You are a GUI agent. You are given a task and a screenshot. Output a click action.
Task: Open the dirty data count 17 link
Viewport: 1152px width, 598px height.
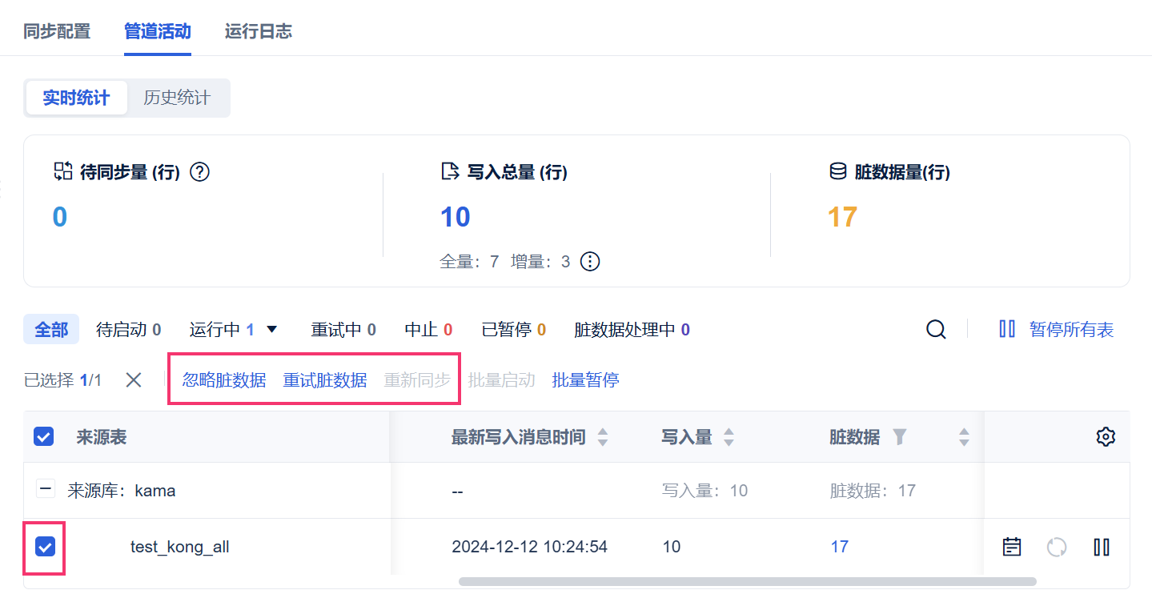pyautogui.click(x=839, y=547)
